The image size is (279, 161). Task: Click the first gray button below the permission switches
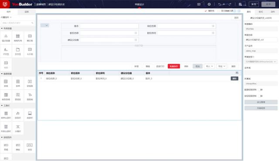(x=261, y=102)
